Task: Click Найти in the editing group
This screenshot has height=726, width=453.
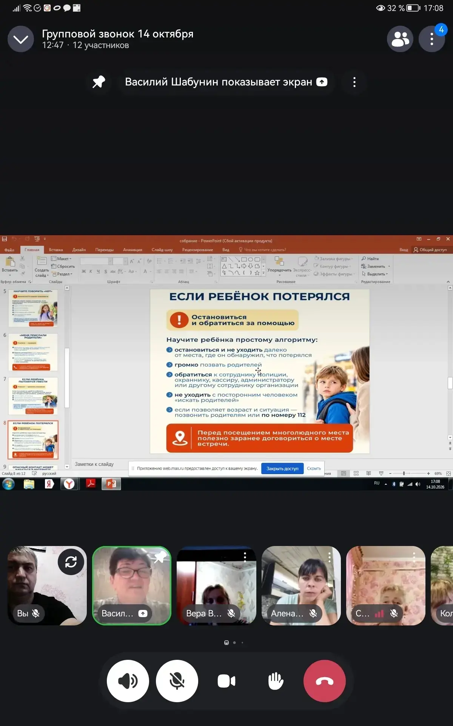Action: pos(370,259)
